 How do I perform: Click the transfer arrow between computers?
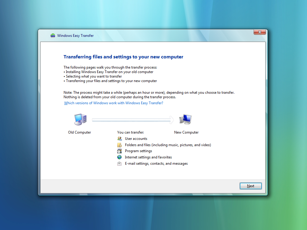coord(133,120)
